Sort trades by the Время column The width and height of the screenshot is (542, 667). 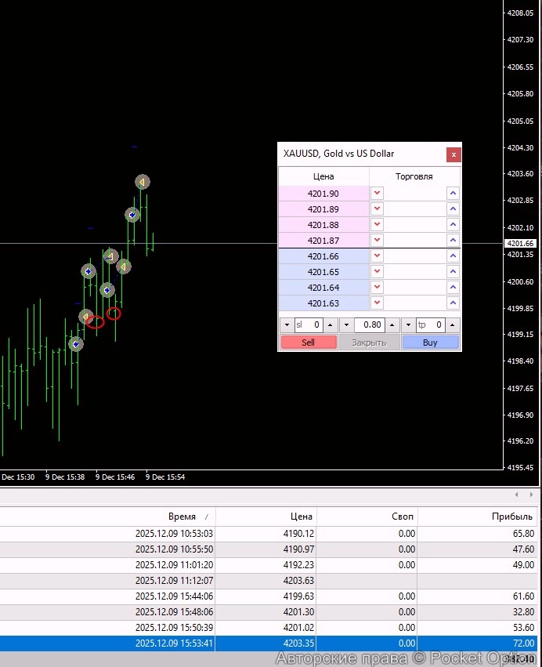(x=182, y=517)
